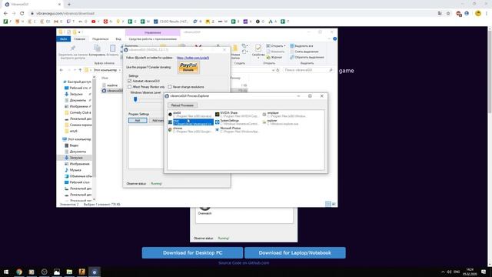Click the chrome process icon
Image resolution: width=492 pixels, height=277 pixels.
tap(170, 130)
